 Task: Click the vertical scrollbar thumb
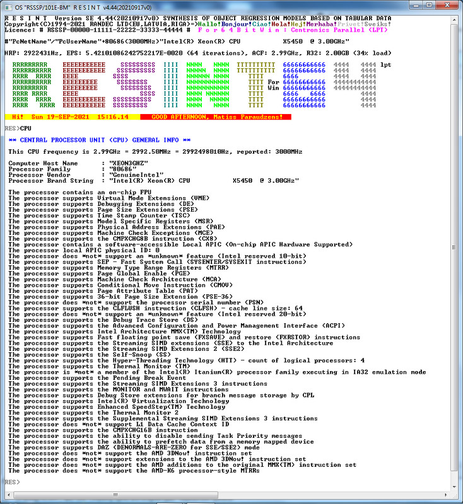click(454, 247)
